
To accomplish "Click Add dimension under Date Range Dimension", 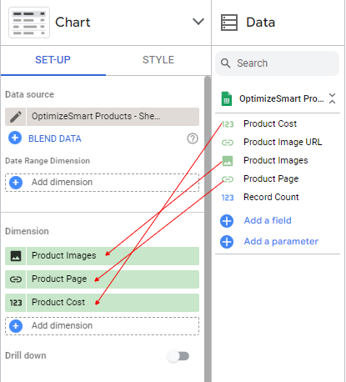I will [x=102, y=183].
